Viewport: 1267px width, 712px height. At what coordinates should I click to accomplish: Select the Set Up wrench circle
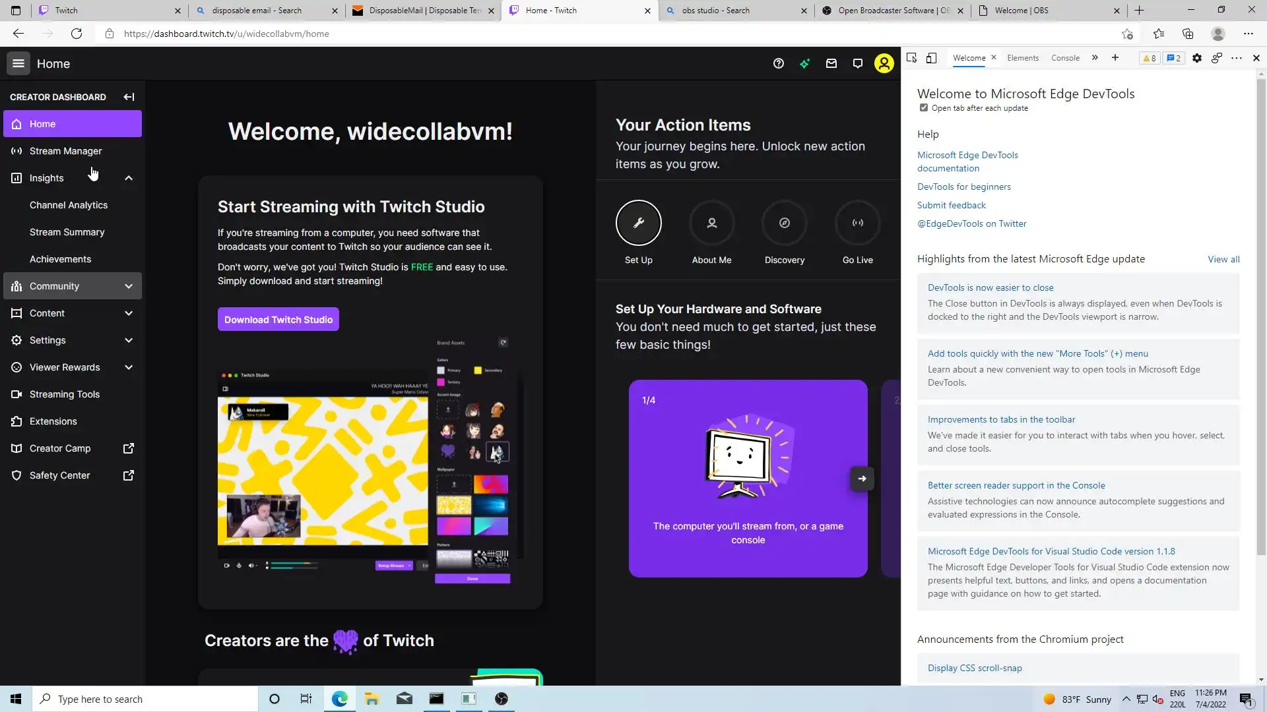[638, 223]
